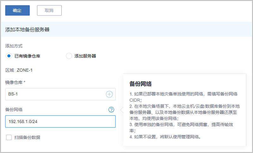Click tooltip item 4 about 默认使用管理网络
Viewport: 253px width, 153px height.
165,137
